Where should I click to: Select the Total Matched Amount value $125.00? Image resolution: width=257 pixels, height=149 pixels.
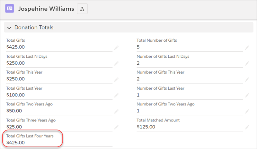pos(146,127)
